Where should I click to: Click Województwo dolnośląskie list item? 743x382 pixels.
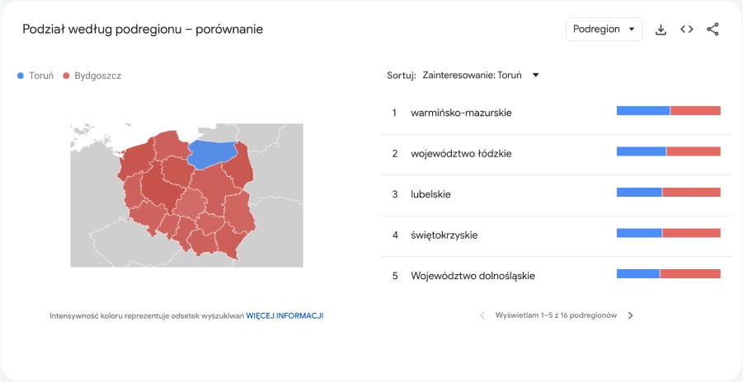coord(473,276)
